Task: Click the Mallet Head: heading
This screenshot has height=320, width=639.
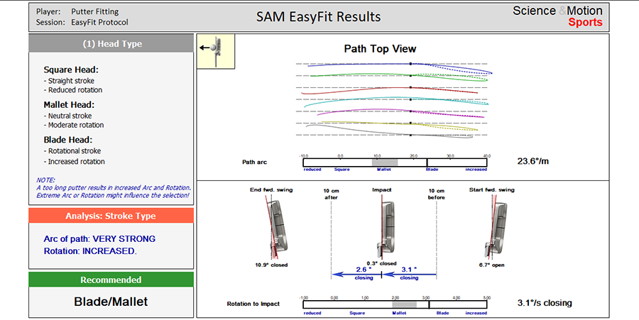Action: click(69, 104)
